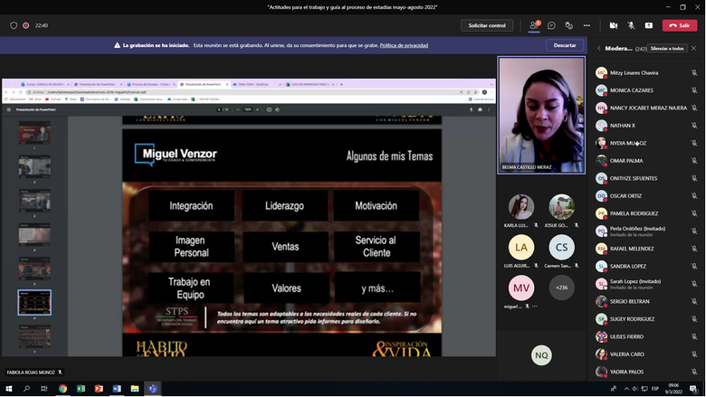
Task: Open File Explorer from the taskbar
Action: click(x=135, y=389)
